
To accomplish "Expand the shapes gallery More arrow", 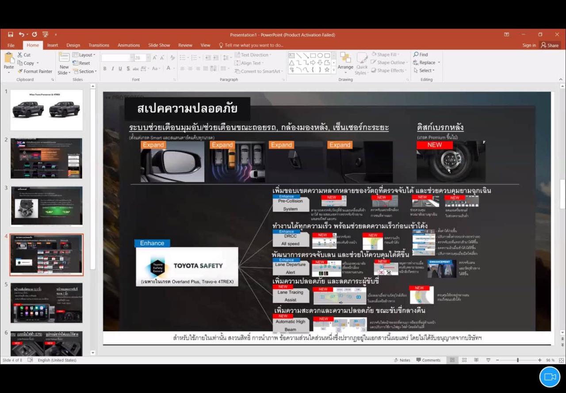I will coord(333,71).
